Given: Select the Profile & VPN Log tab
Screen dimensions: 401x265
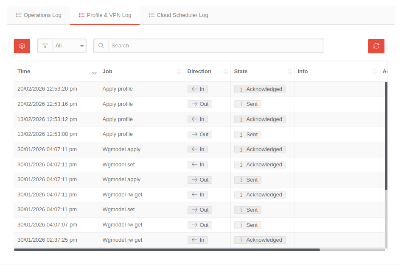Looking at the screenshot, I should 105,15.
